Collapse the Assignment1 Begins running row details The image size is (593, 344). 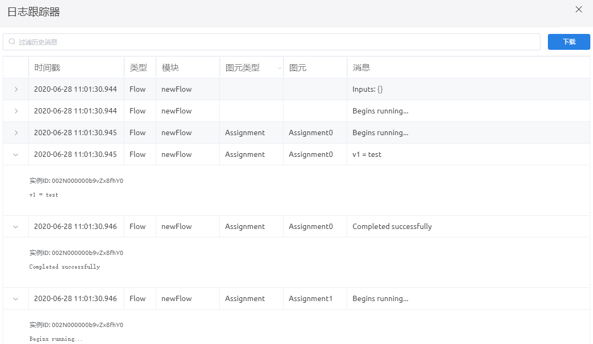point(16,299)
